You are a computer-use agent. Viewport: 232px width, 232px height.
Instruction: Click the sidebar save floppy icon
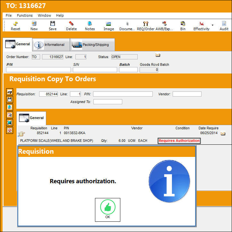pyautogui.click(x=10, y=99)
